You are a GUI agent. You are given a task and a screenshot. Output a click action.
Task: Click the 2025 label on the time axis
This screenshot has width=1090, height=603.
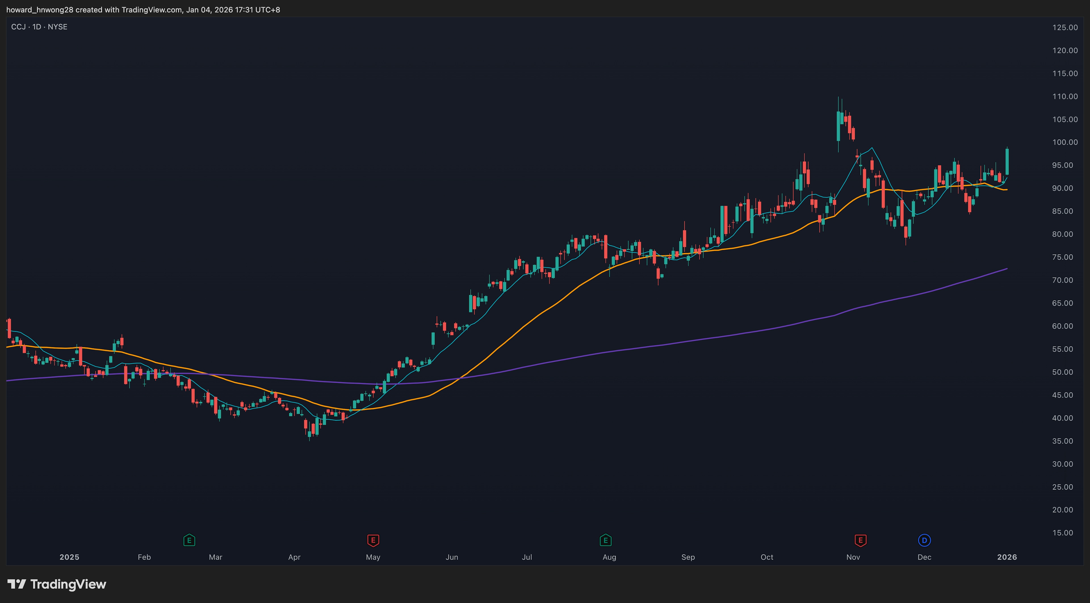pyautogui.click(x=69, y=557)
